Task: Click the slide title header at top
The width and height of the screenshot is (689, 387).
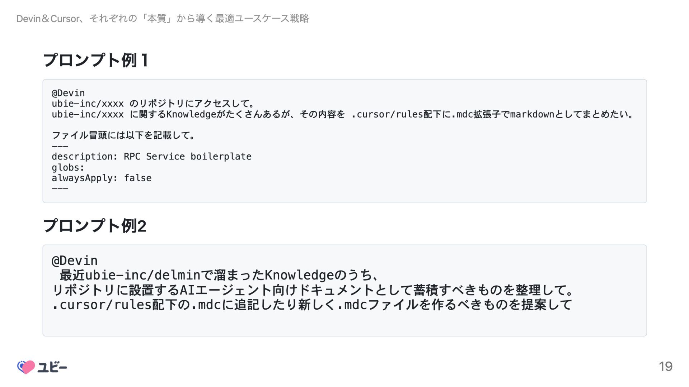Action: [163, 19]
